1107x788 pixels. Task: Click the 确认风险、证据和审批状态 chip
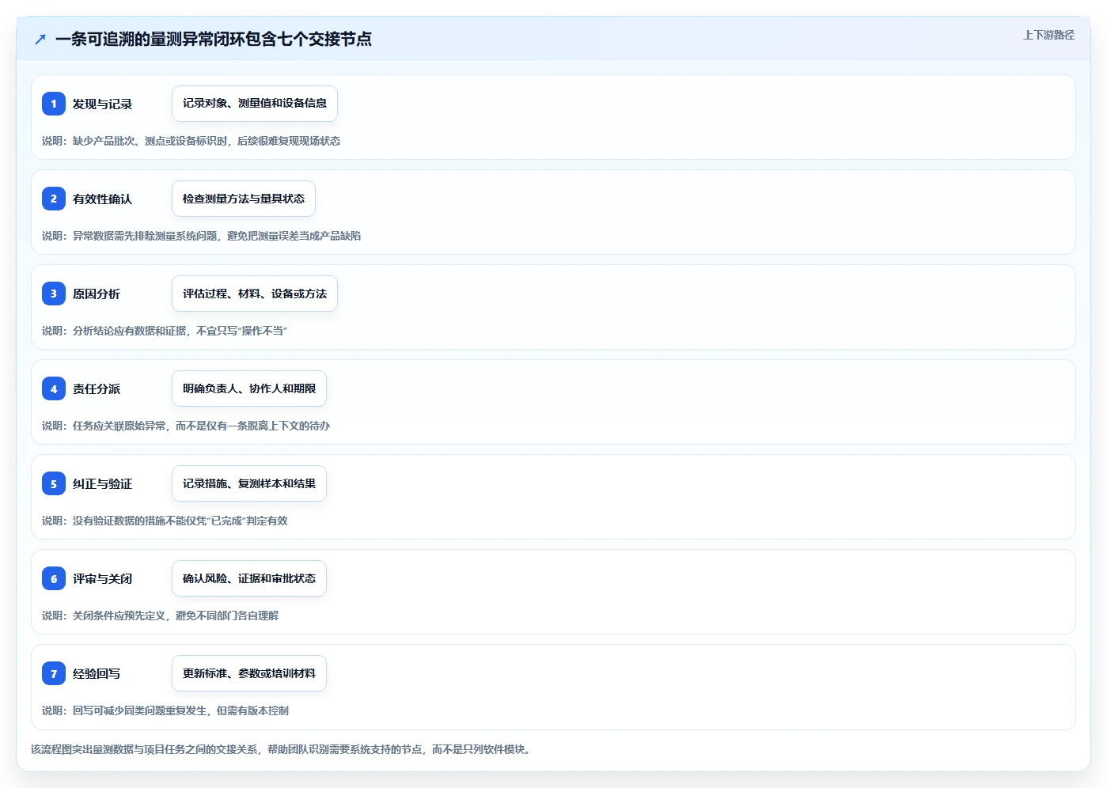point(249,578)
